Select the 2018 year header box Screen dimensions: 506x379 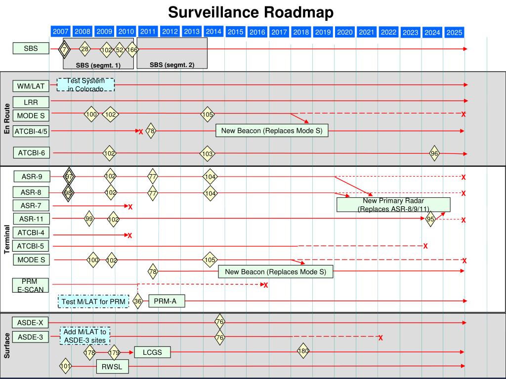coord(301,32)
